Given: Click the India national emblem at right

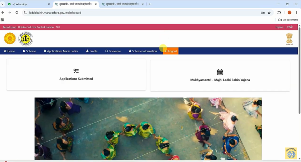Looking at the screenshot, I should click(x=289, y=39).
